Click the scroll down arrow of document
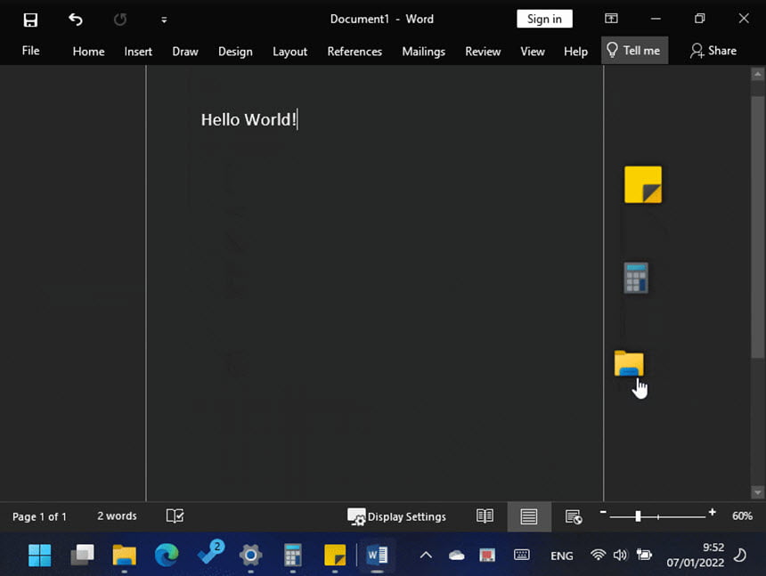Viewport: 766px width, 576px height. pyautogui.click(x=758, y=492)
